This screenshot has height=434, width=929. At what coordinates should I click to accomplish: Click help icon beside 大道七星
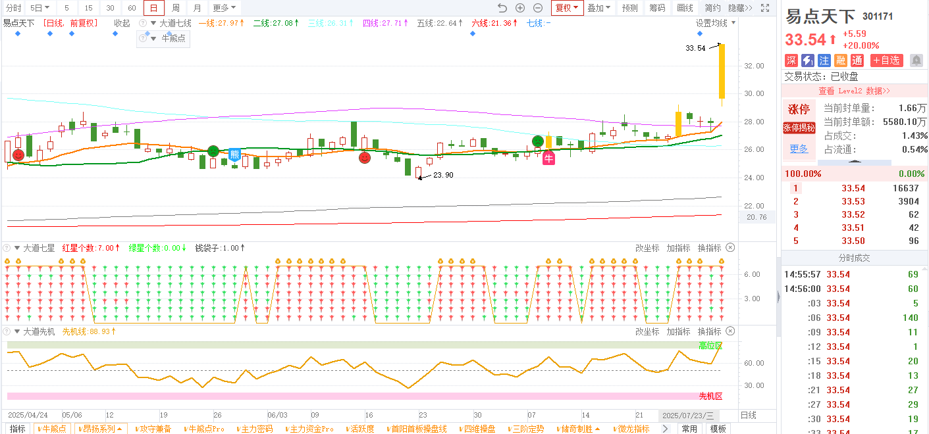coord(7,248)
